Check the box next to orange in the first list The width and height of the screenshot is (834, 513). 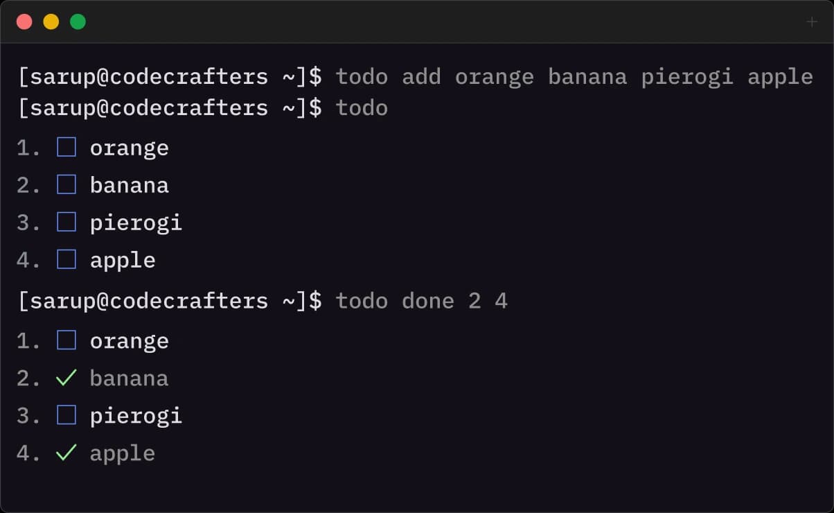66,146
